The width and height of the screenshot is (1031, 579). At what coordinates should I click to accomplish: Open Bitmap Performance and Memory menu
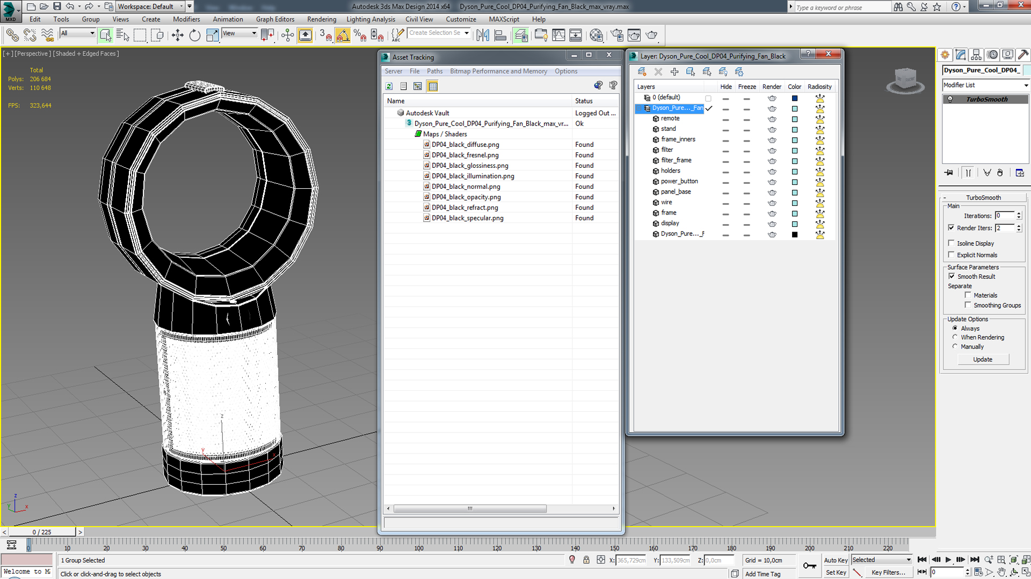[498, 71]
